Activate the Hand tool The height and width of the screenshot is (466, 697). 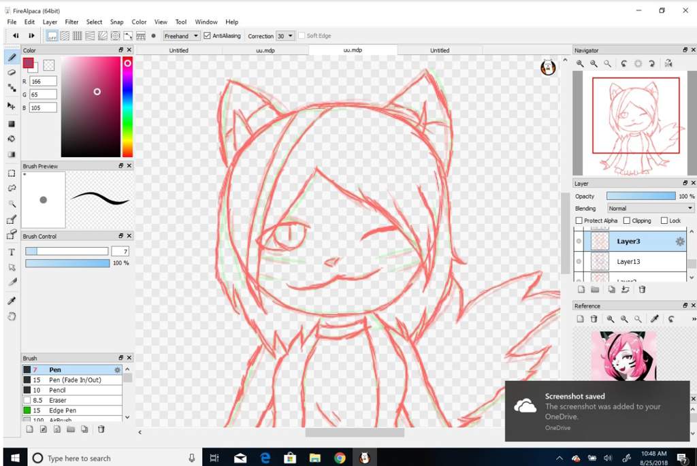[x=12, y=317]
